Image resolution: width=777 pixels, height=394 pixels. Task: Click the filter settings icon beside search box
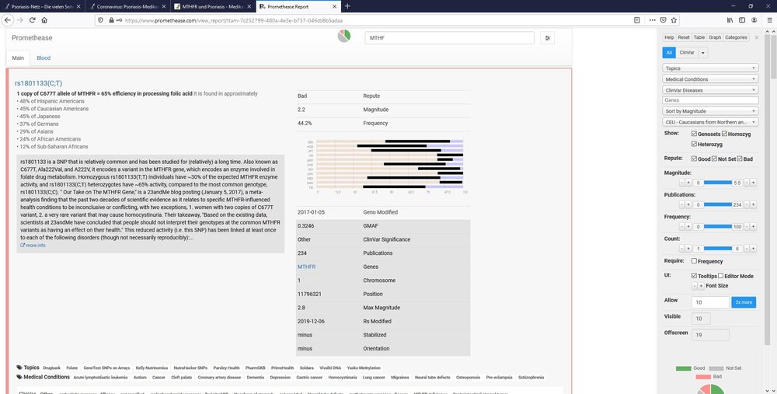pos(549,37)
